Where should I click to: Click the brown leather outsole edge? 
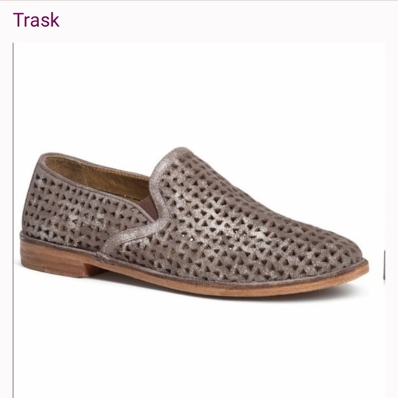[x=229, y=283]
